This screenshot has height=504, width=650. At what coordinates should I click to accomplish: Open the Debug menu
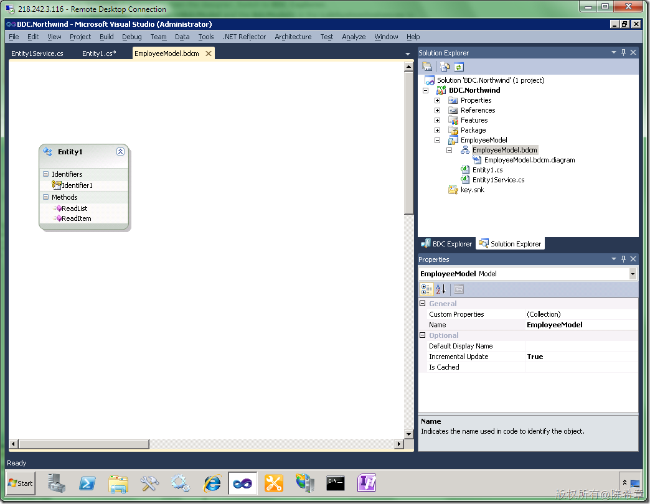point(132,37)
